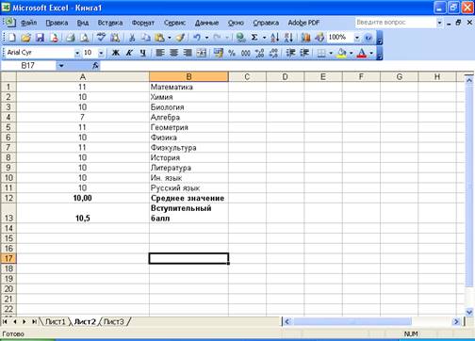Viewport: 475px width, 341px height.
Task: Toggle italic К formatting button
Action: click(129, 53)
